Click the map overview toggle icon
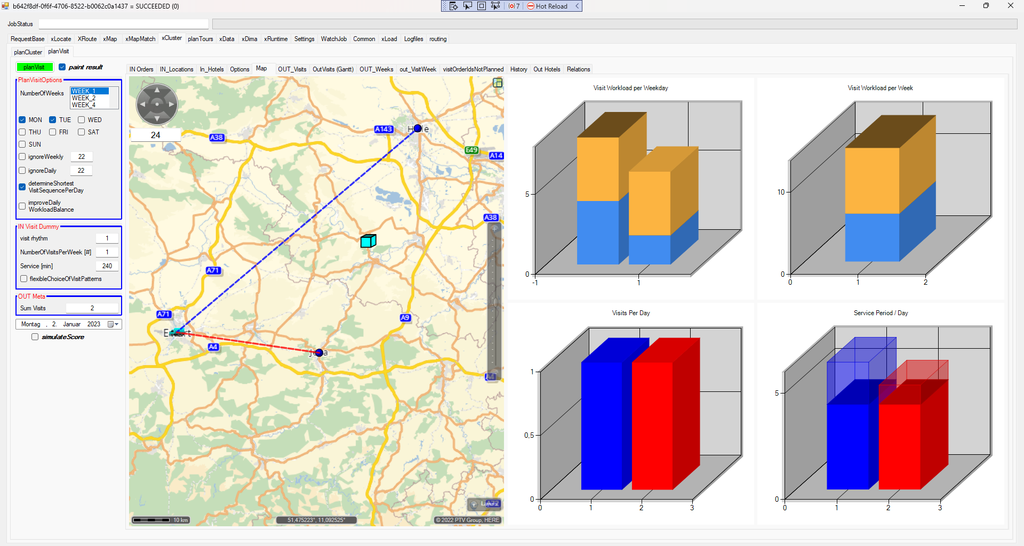The width and height of the screenshot is (1024, 546). pyautogui.click(x=497, y=83)
